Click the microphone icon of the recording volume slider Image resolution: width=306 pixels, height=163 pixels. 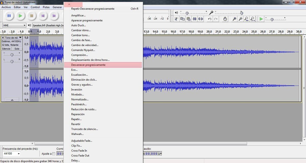click(x=211, y=13)
